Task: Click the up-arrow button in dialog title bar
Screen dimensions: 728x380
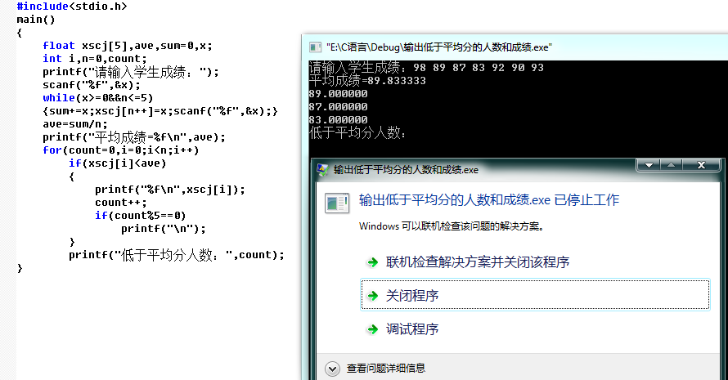Action: (672, 165)
